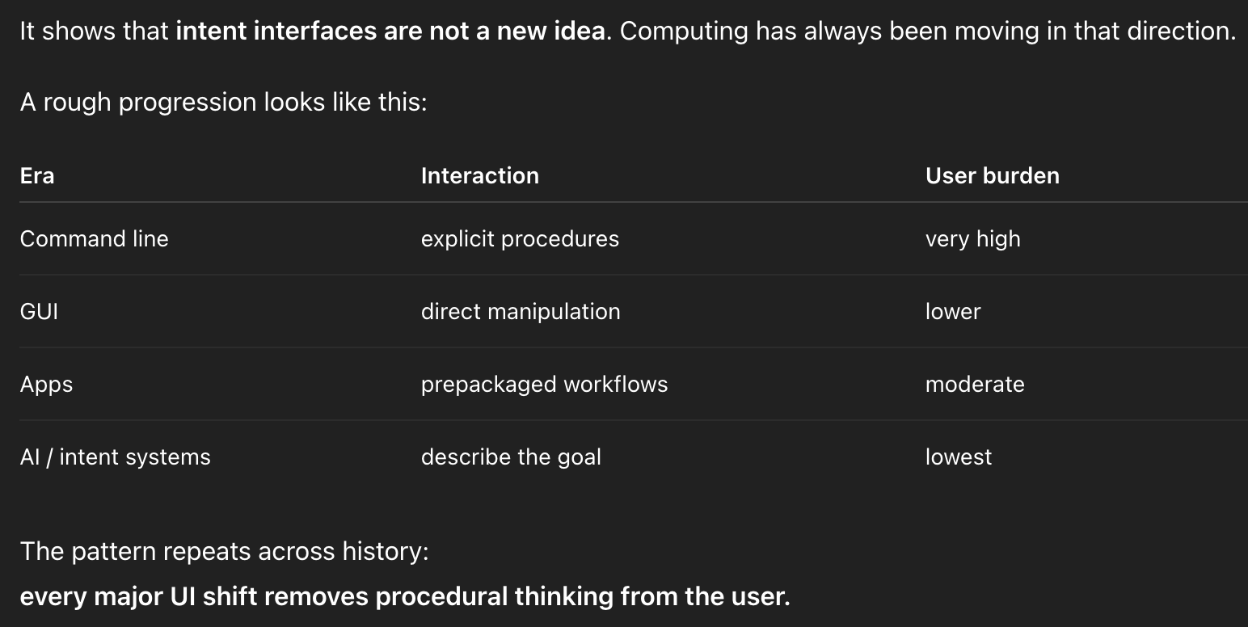Click the "lower" user burden cell
This screenshot has width=1248, height=627.
tap(953, 312)
